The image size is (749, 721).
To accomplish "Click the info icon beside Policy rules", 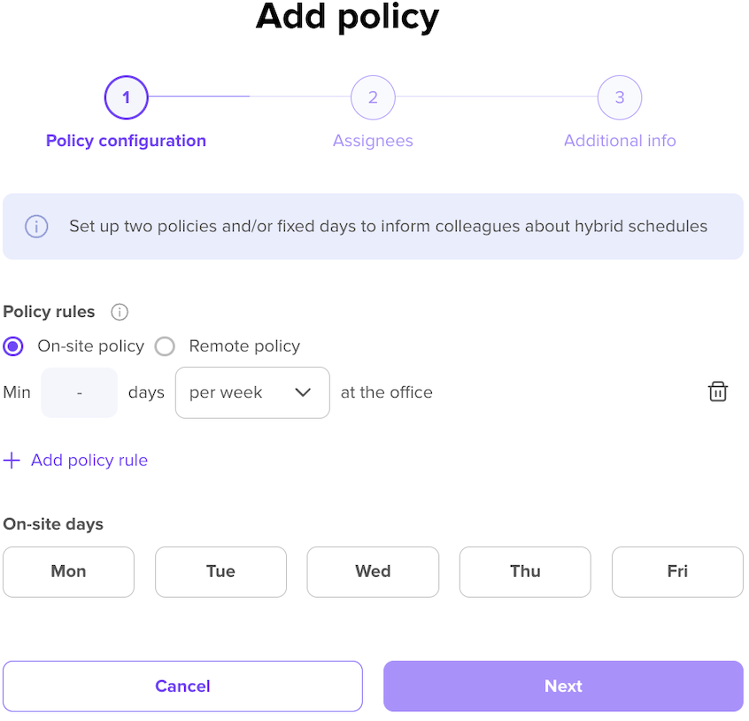I will click(x=120, y=312).
